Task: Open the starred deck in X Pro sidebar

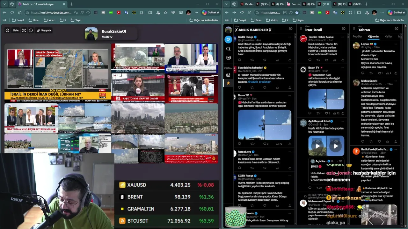Action: [x=228, y=83]
